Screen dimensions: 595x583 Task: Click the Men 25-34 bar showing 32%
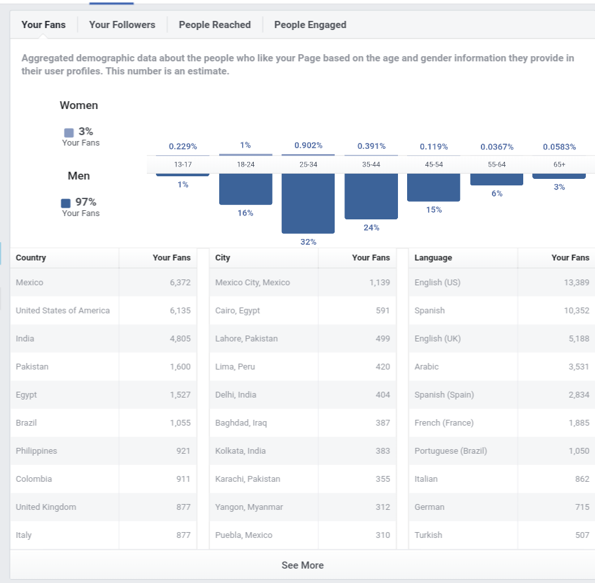[308, 203]
